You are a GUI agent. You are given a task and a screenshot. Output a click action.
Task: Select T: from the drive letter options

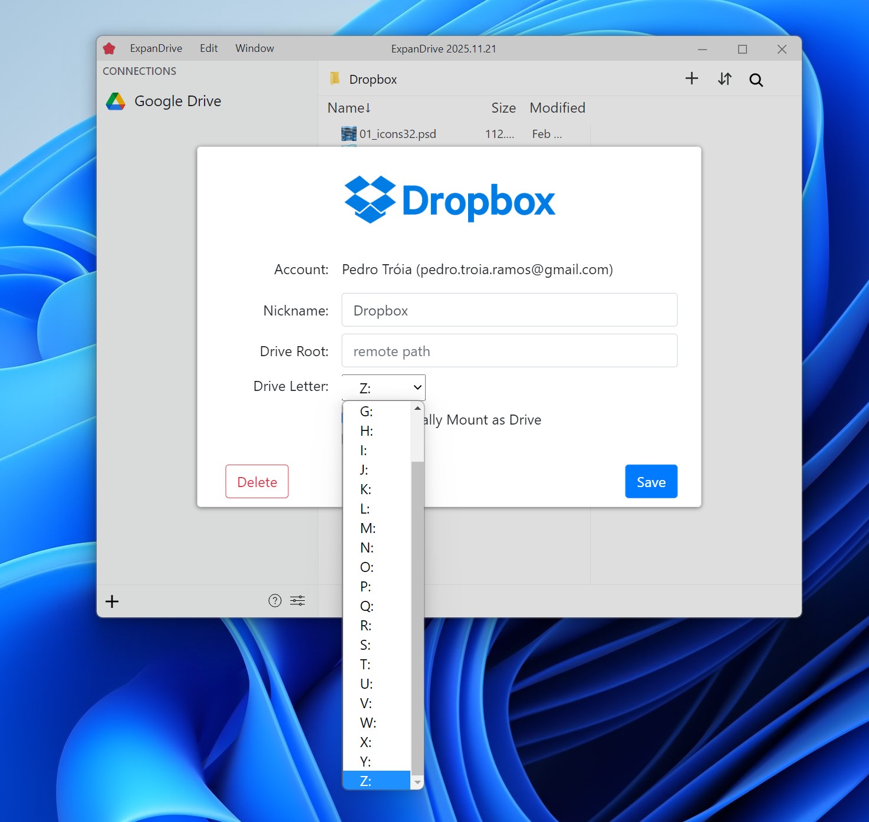[366, 665]
